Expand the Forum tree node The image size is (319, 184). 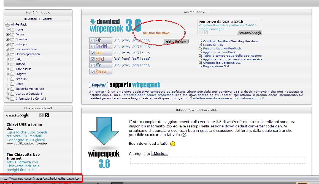coord(7,35)
